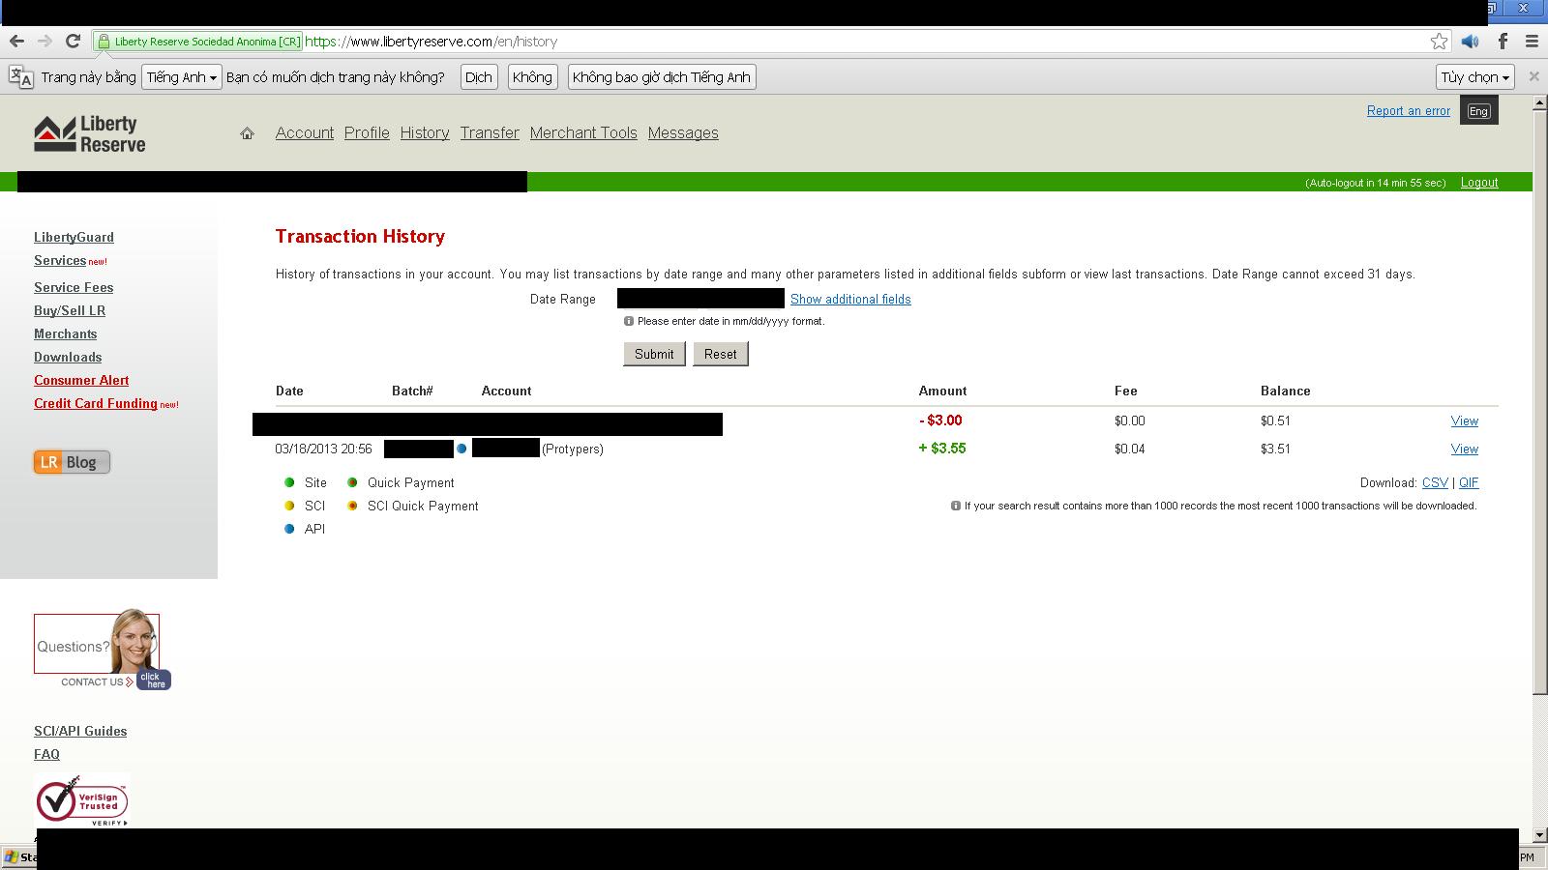Click Không bao giờ dịch Tiếng Anh
The width and height of the screenshot is (1548, 870).
[662, 77]
